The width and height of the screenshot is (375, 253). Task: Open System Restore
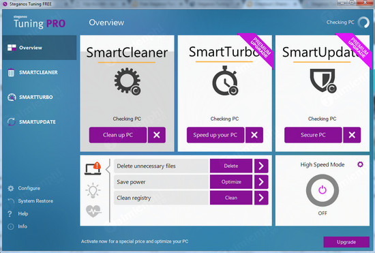(35, 201)
